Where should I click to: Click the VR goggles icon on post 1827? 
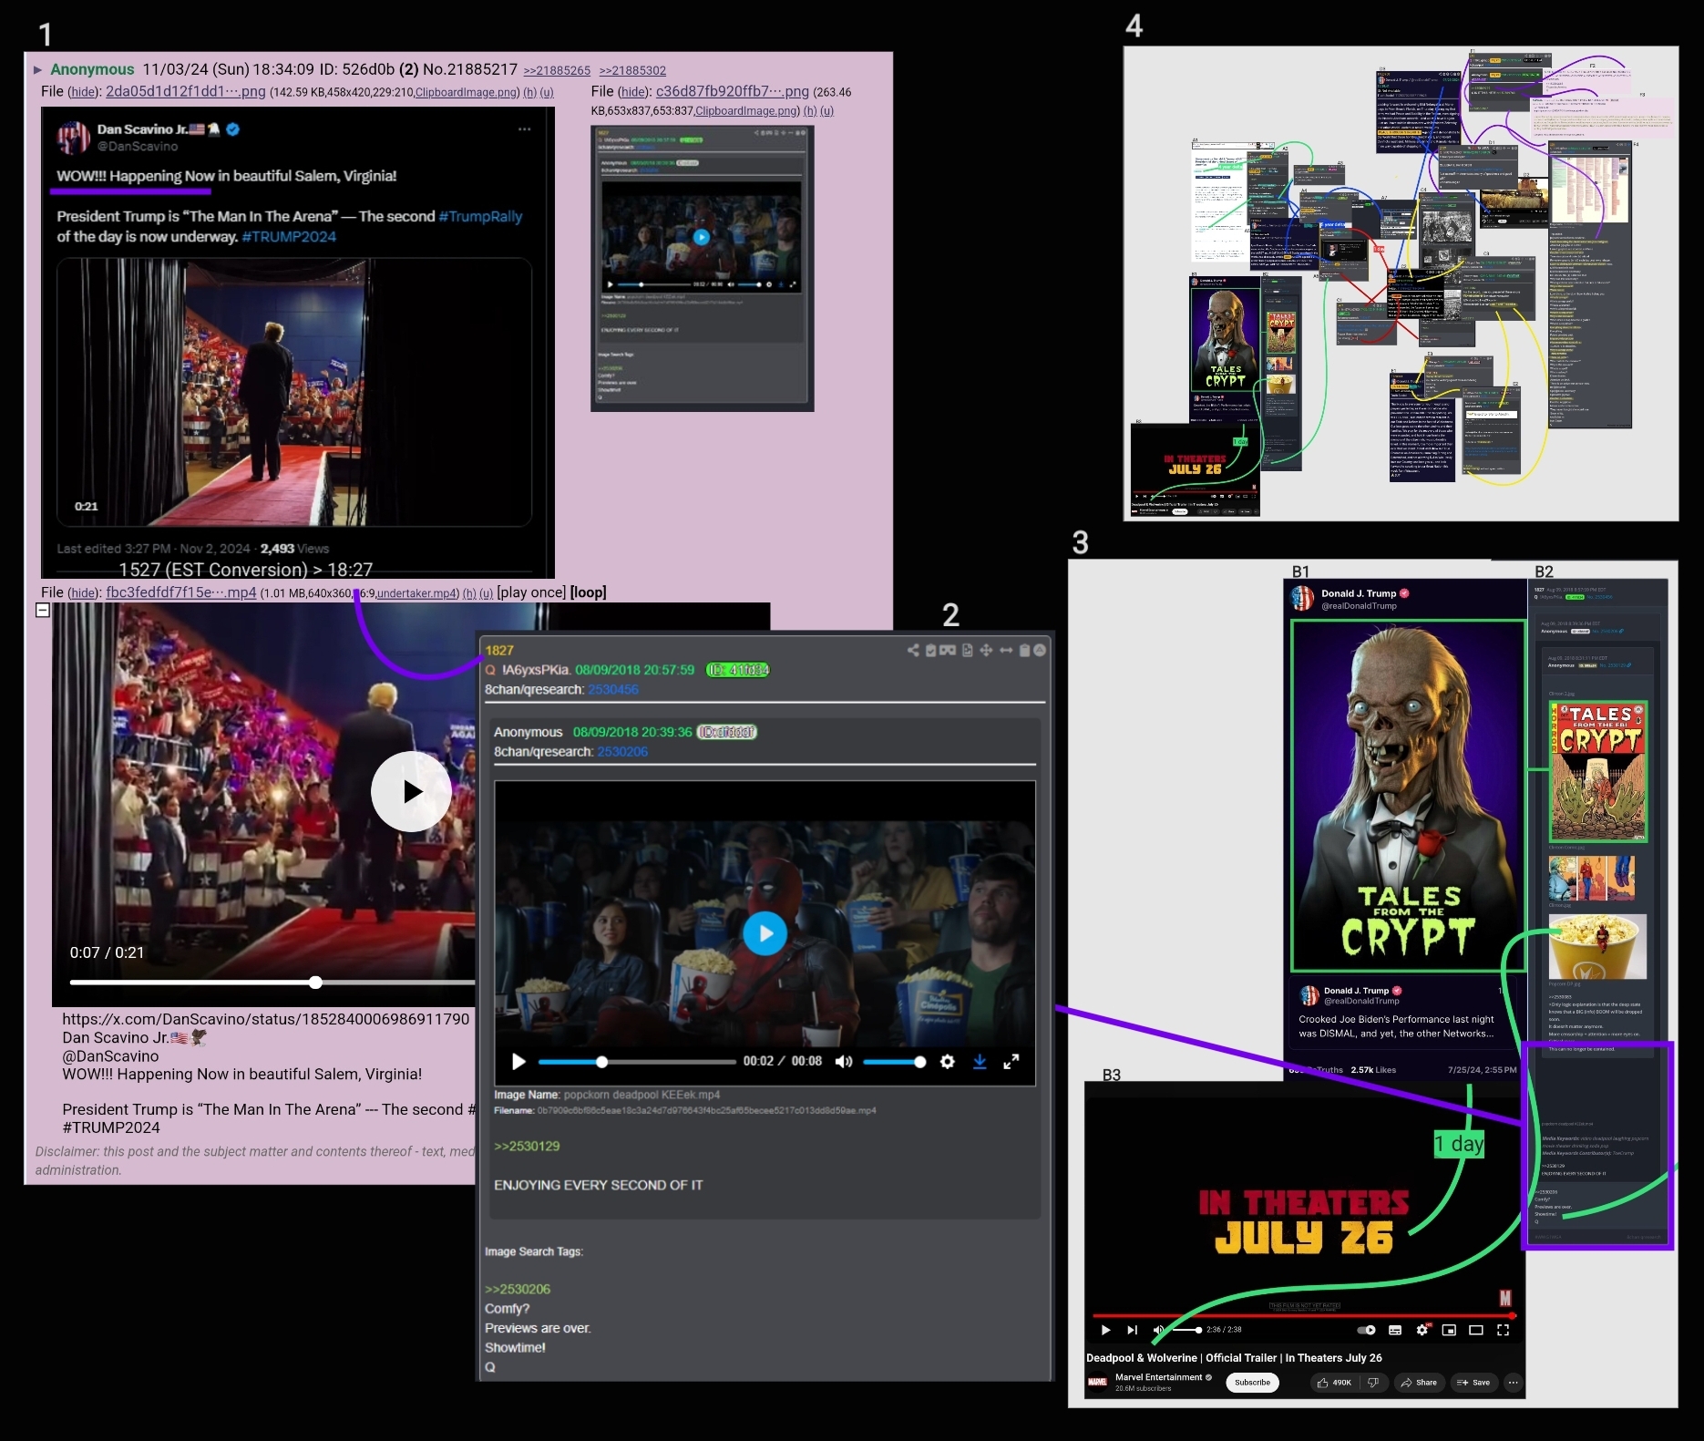(x=948, y=650)
